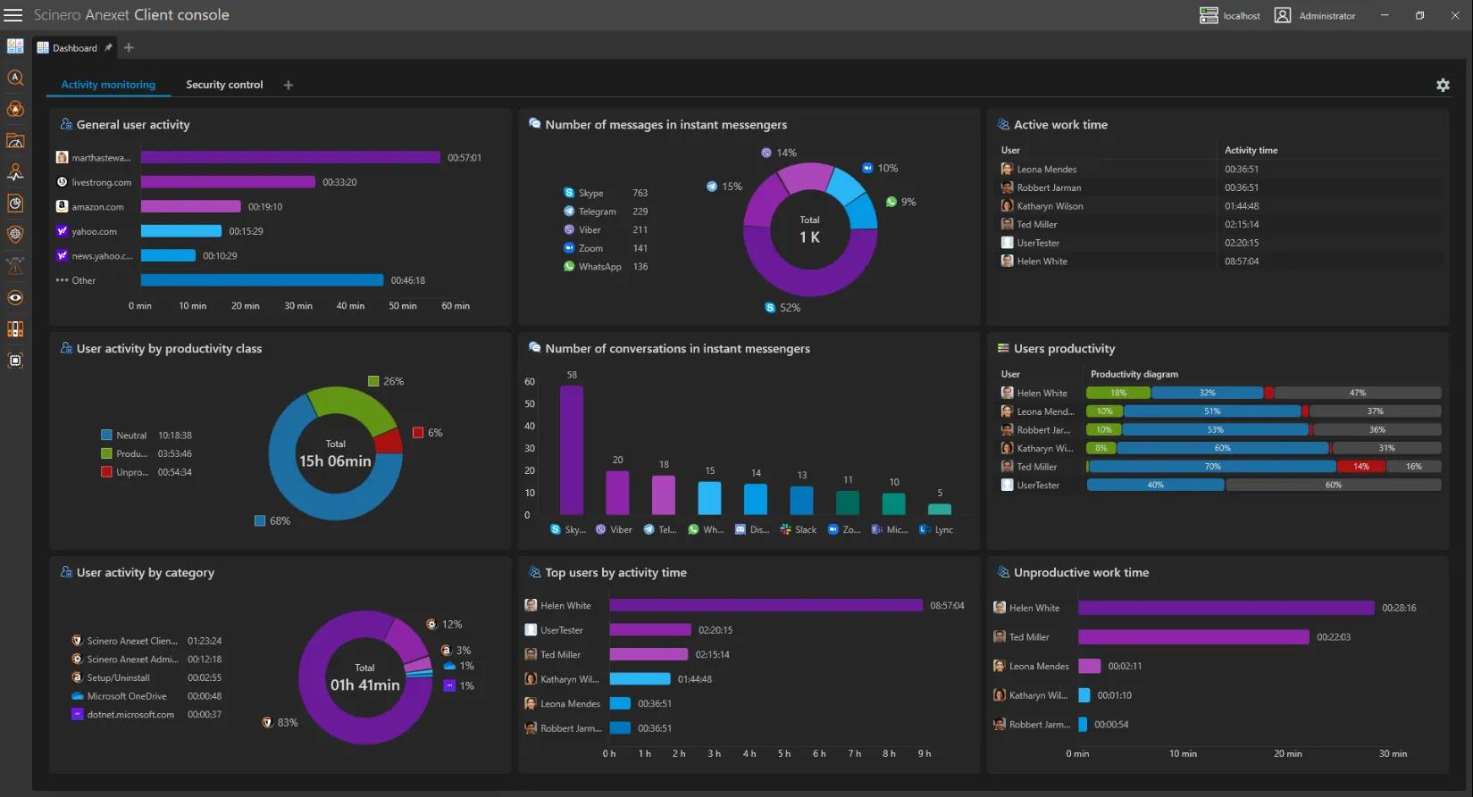Select the Dashboard console tab
Image resolution: width=1473 pixels, height=797 pixels.
click(x=74, y=48)
